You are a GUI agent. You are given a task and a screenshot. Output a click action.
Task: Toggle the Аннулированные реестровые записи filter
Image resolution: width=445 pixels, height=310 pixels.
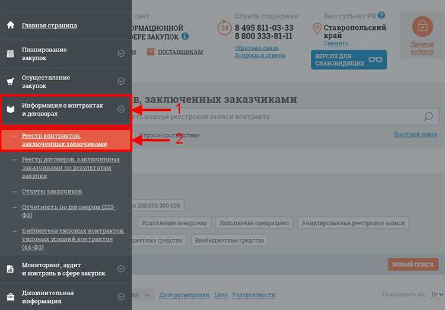point(353,223)
